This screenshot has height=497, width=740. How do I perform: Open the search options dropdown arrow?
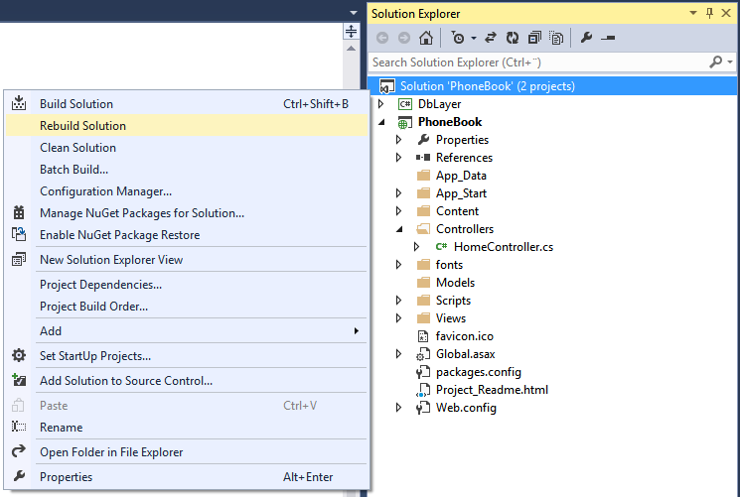click(x=730, y=62)
